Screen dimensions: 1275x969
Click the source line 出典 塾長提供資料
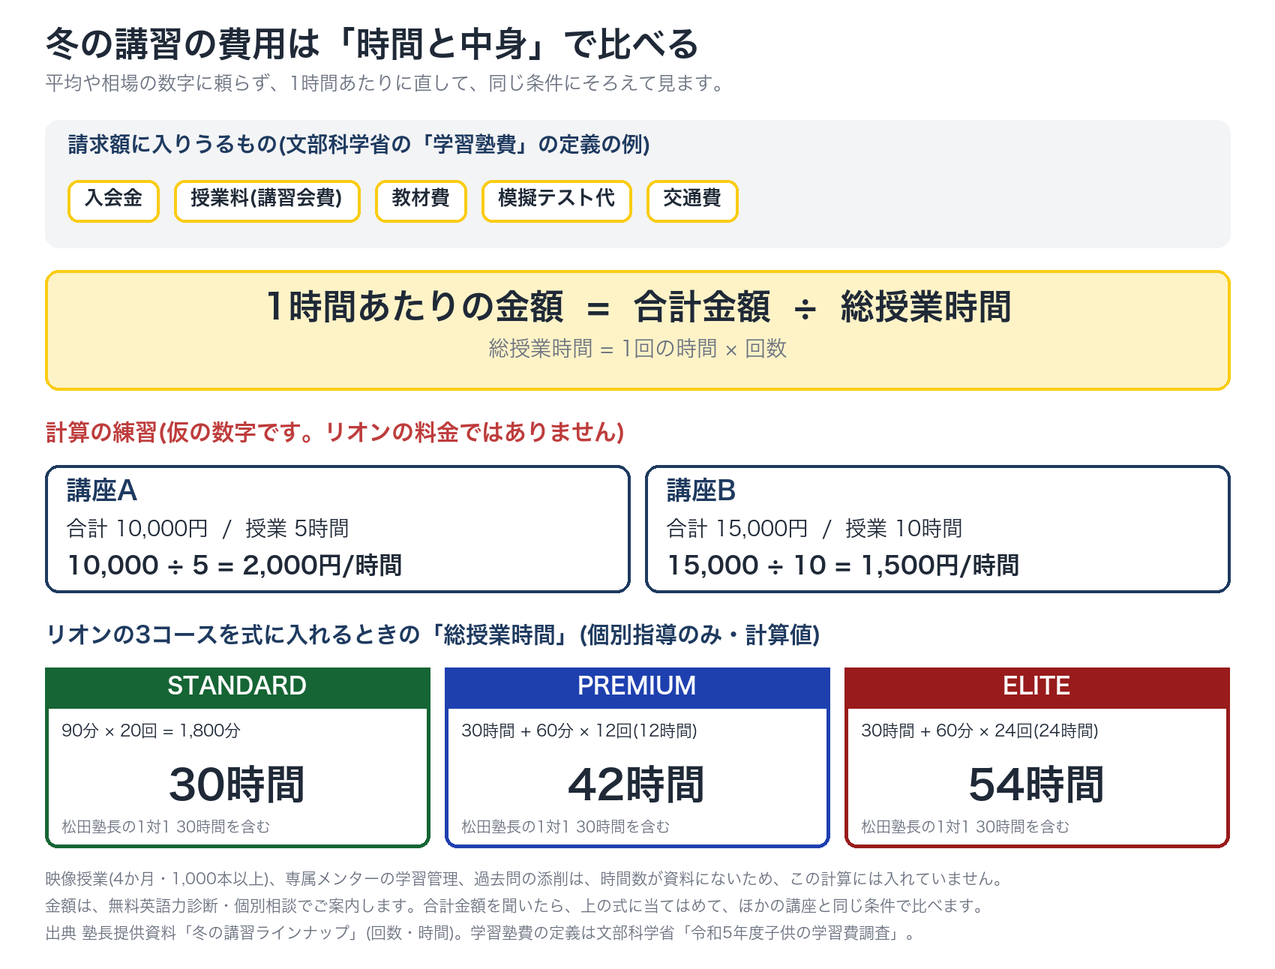(481, 933)
